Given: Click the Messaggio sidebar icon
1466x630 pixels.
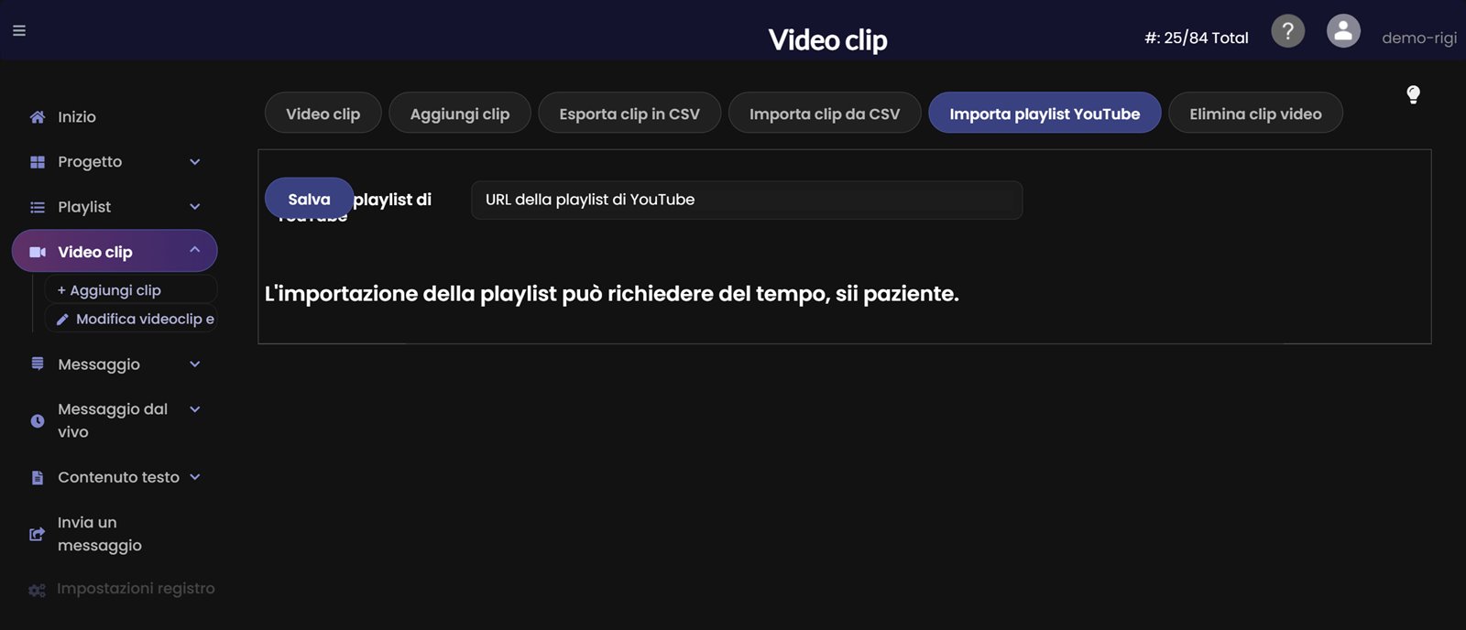Looking at the screenshot, I should coord(38,364).
